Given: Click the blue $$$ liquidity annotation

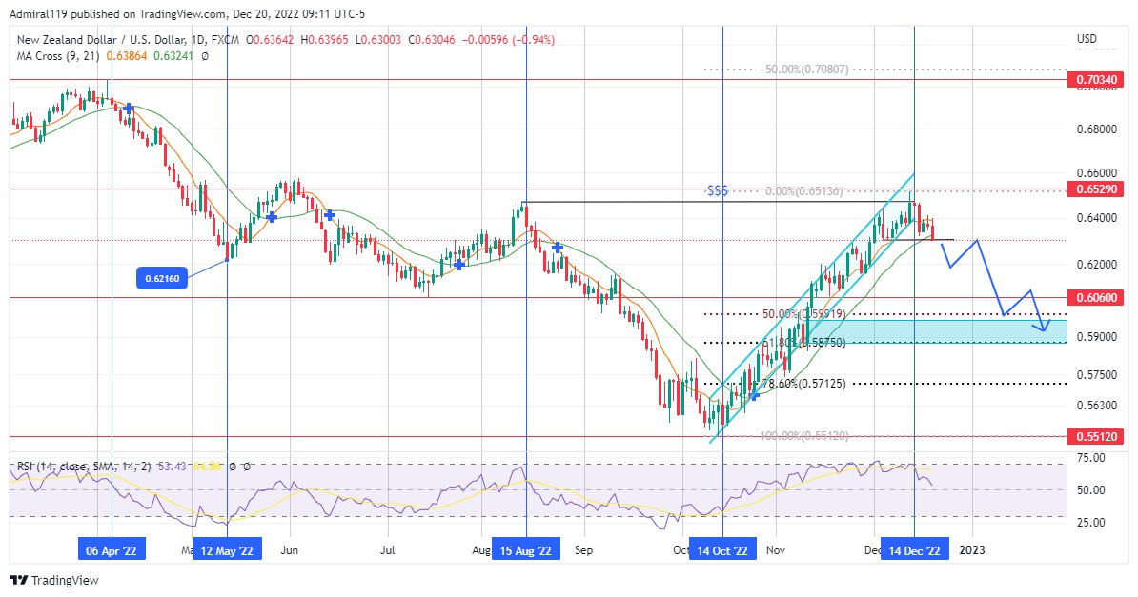Looking at the screenshot, I should pos(717,190).
